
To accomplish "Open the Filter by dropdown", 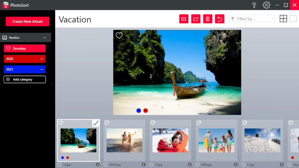I will click(252, 19).
